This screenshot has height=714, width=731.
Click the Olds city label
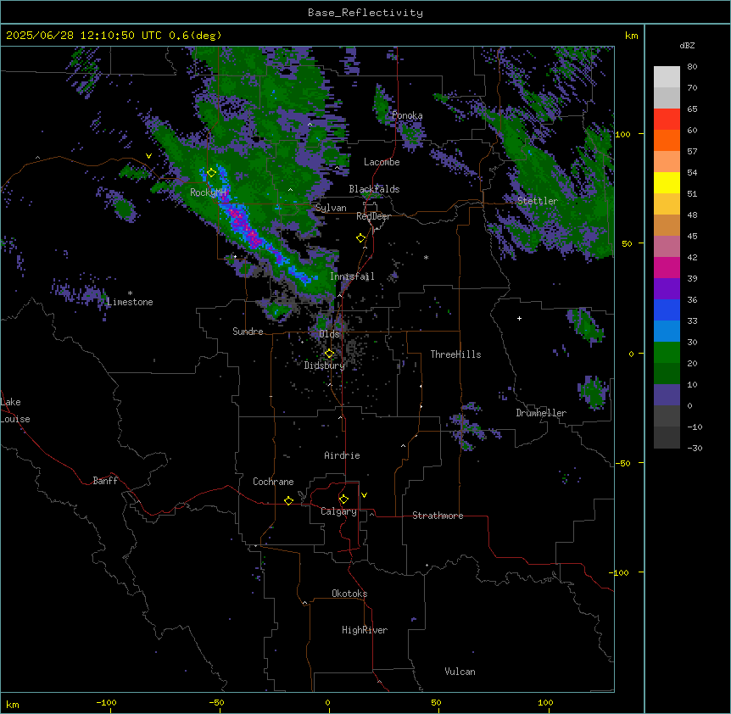[329, 334]
